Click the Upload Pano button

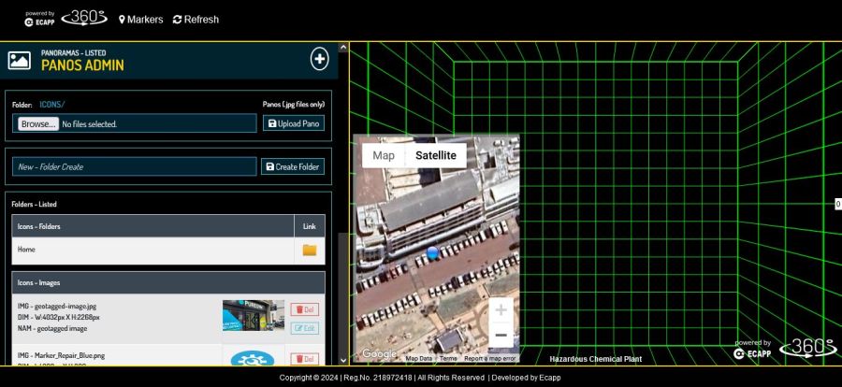294,123
